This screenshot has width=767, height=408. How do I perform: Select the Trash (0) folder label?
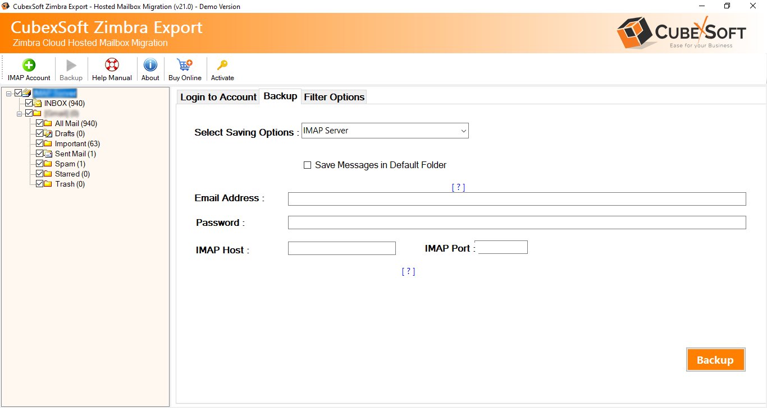coord(70,184)
